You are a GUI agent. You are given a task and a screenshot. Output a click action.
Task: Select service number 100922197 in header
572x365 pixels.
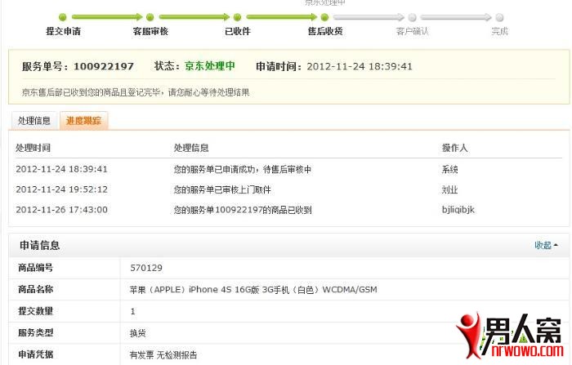104,66
